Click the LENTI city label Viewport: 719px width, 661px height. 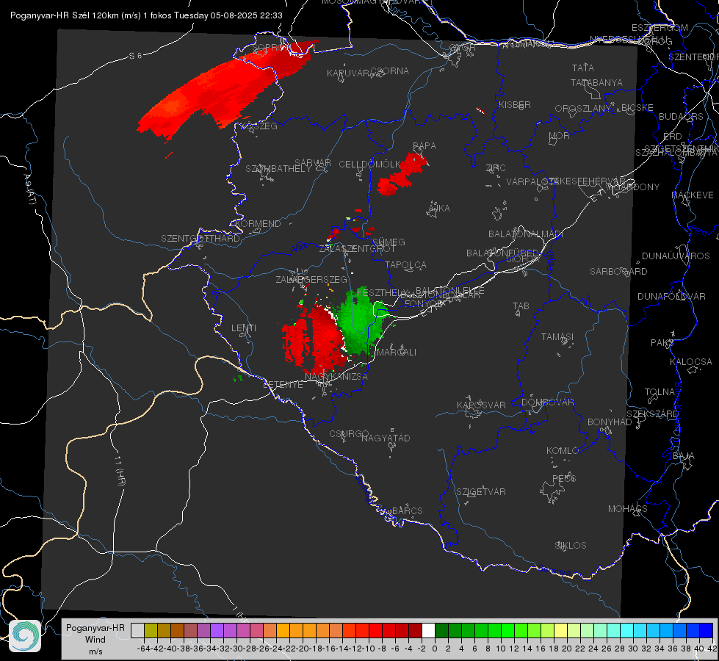[x=244, y=328]
